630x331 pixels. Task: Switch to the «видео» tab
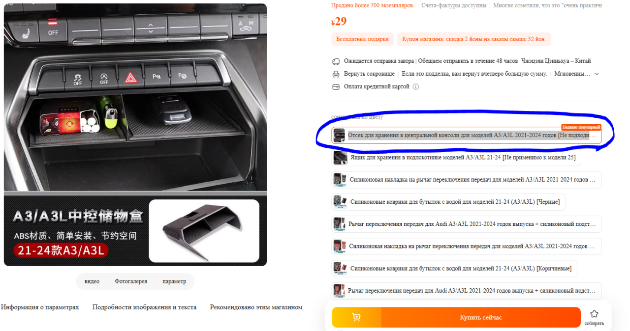(x=92, y=281)
